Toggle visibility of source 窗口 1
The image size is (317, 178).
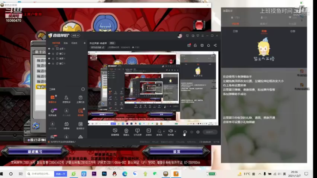click(x=49, y=63)
